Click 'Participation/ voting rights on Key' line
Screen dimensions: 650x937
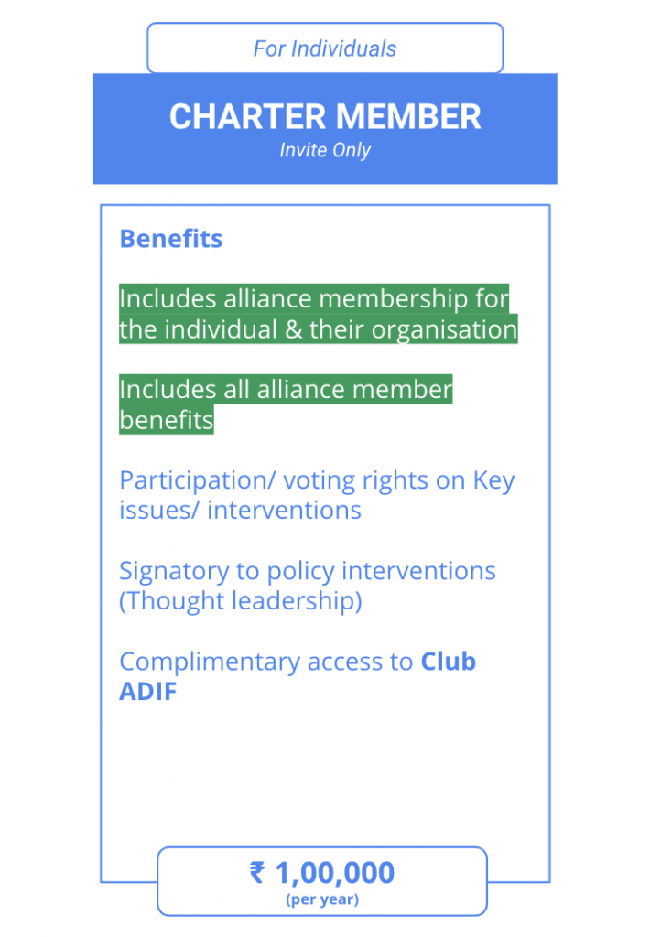click(x=317, y=480)
